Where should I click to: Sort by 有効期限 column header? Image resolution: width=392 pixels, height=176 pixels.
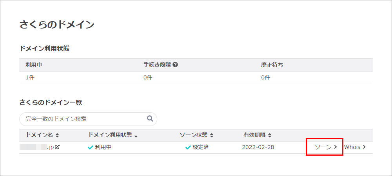tap(258, 135)
